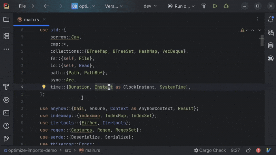Open the Cargo tool window on right
Viewport: 276px width, 155px height.
[x=271, y=58]
